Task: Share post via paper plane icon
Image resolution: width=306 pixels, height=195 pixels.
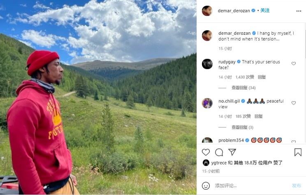Action: click(232, 152)
